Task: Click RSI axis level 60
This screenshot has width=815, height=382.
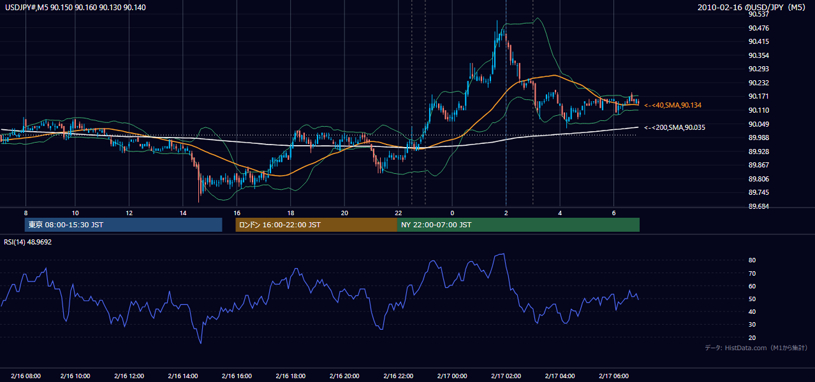Action: 752,286
